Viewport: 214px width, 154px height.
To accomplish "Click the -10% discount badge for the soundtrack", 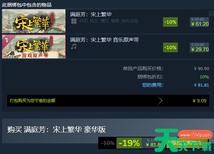I will click(x=170, y=47).
